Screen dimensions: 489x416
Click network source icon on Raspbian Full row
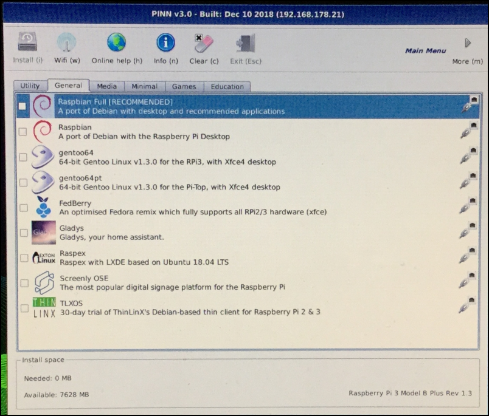point(470,104)
